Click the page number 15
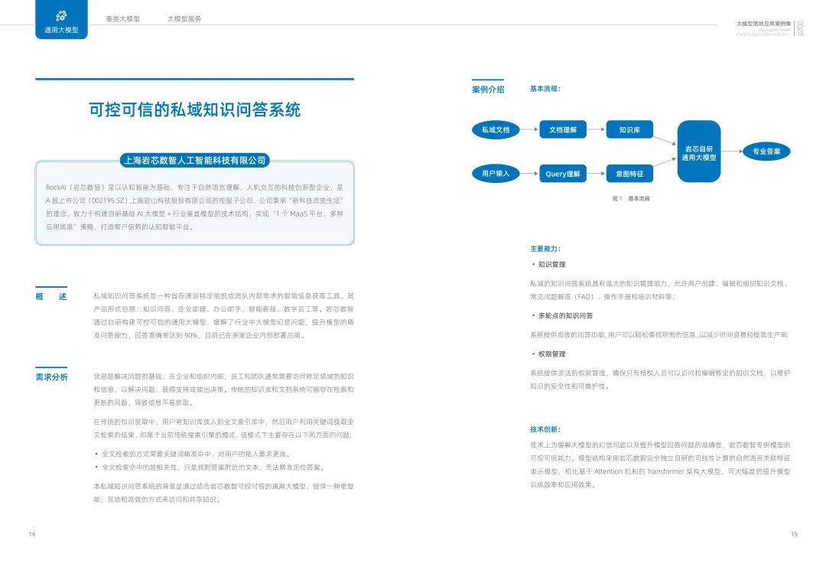The height and width of the screenshot is (561, 826). point(794,534)
